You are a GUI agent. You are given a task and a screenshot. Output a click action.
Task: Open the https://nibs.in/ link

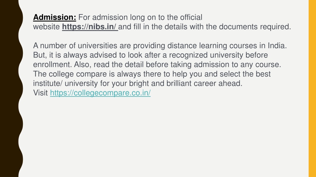[89, 27]
